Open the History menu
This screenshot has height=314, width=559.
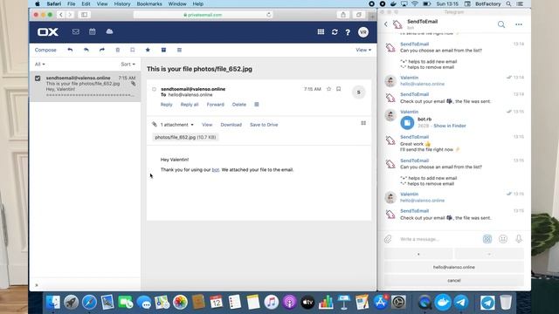pos(122,3)
